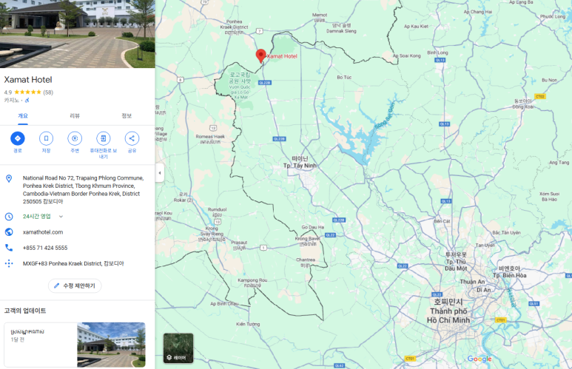Viewport: 572px width, 369px height.
Task: Send to phone using 휴대전화로 보내기 icon
Action: [104, 138]
